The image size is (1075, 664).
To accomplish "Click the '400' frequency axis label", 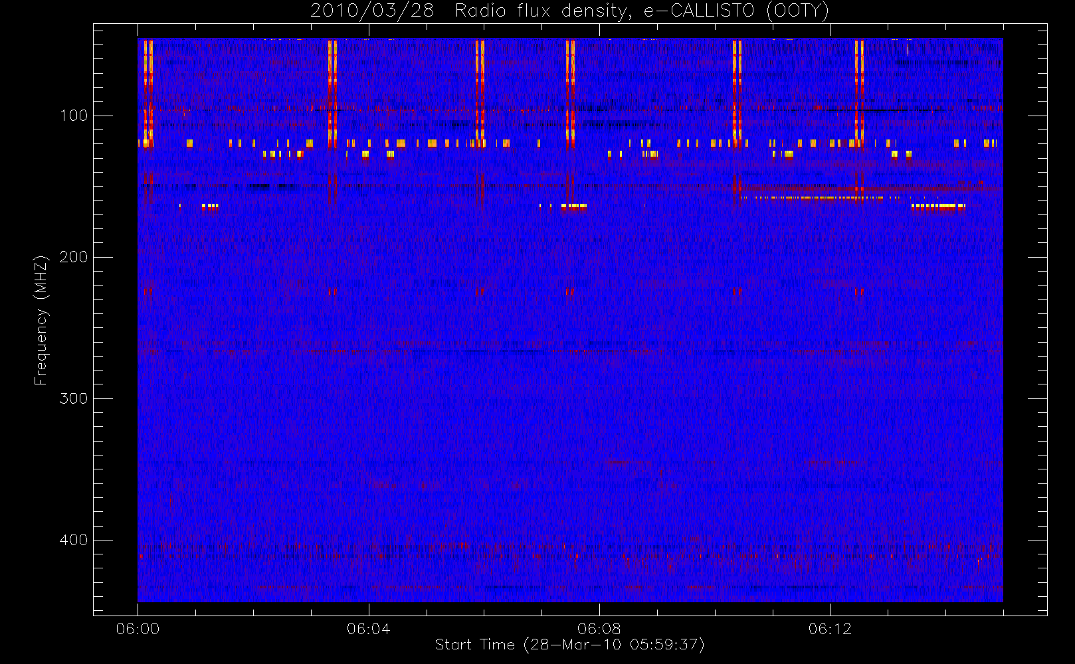I will 73,540.
